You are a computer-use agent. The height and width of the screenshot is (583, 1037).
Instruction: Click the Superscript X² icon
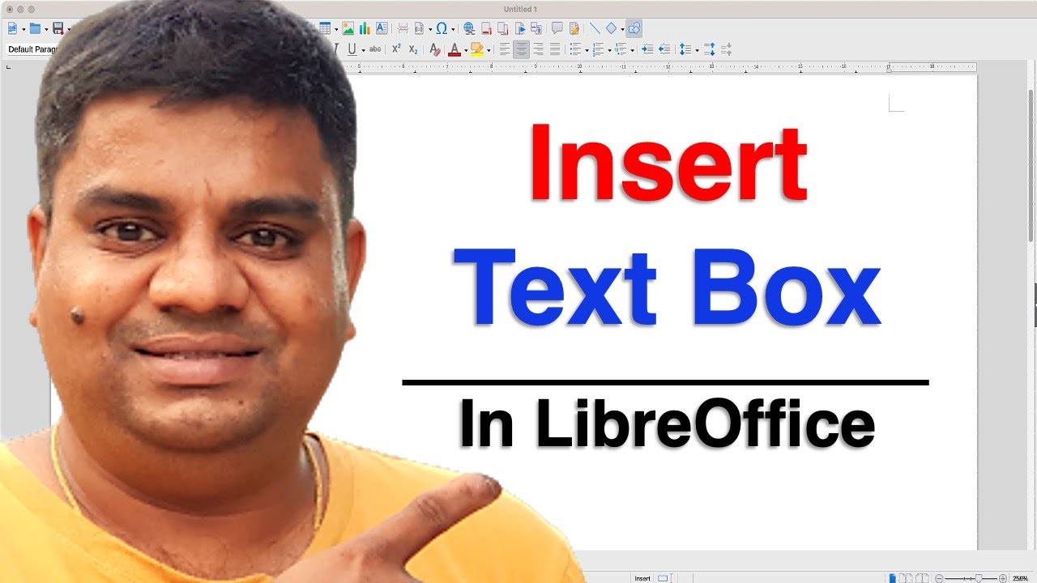pos(396,49)
